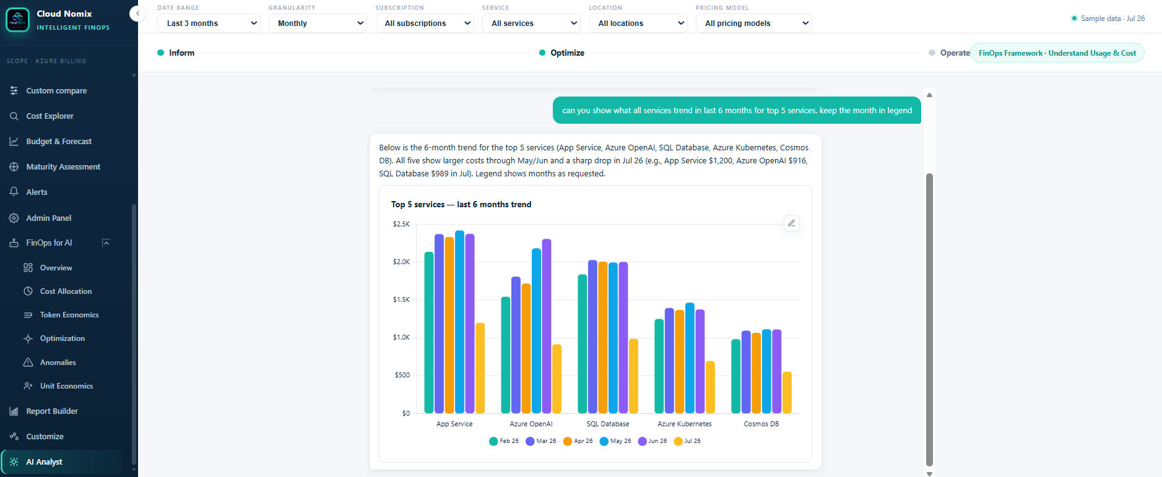
Task: Click the SQL Database axis label
Action: pyautogui.click(x=608, y=424)
